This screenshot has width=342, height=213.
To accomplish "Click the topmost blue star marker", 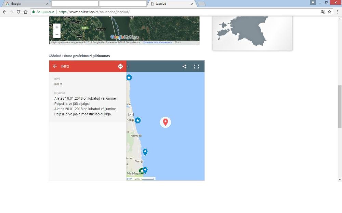I will point(129,77).
